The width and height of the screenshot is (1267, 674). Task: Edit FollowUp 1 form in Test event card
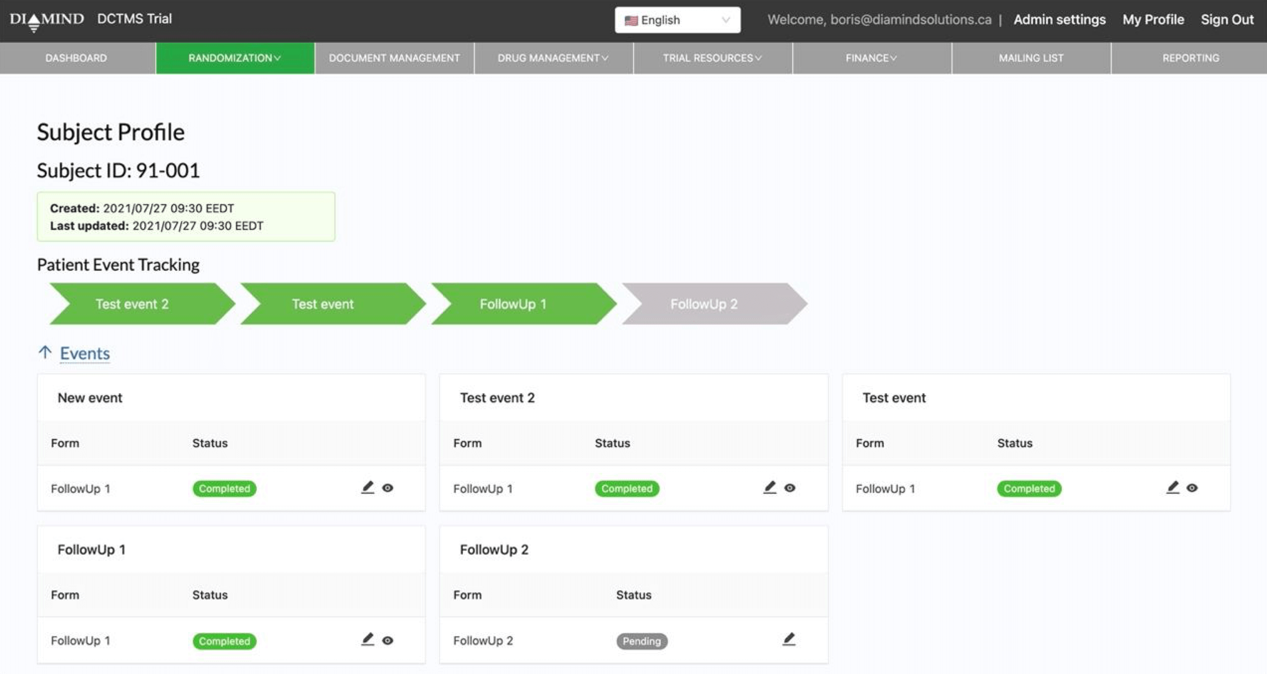1172,487
